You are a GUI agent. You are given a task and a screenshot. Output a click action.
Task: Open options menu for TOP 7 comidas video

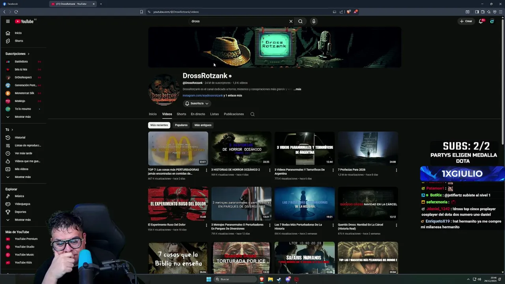[206, 170]
